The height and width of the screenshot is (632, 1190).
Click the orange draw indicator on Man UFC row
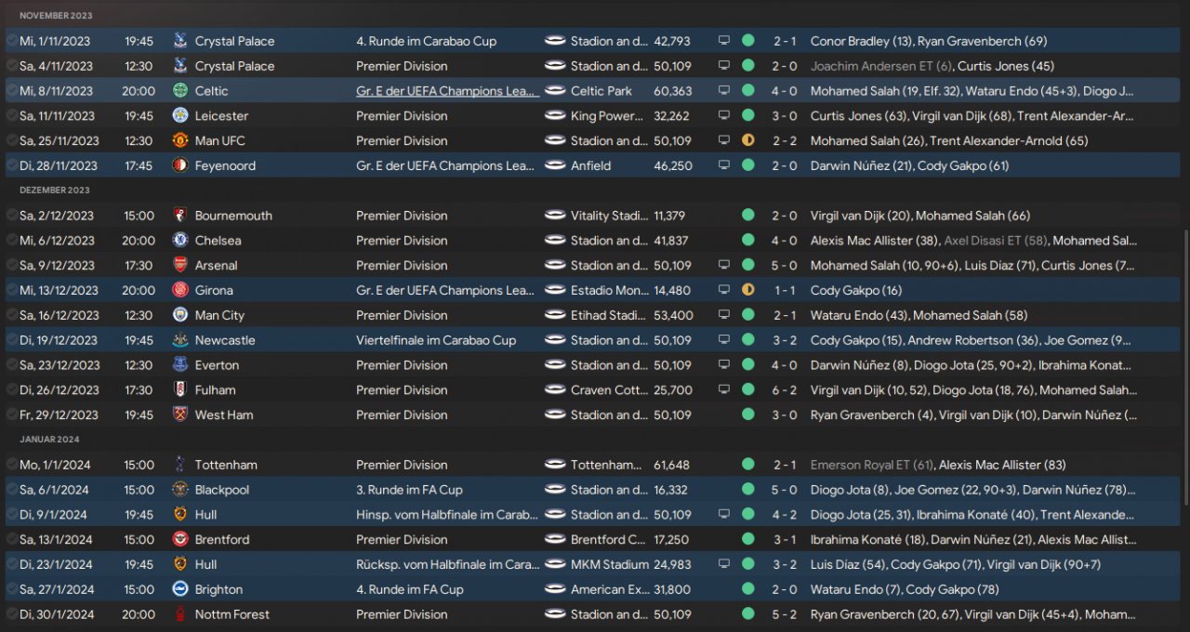(x=748, y=141)
